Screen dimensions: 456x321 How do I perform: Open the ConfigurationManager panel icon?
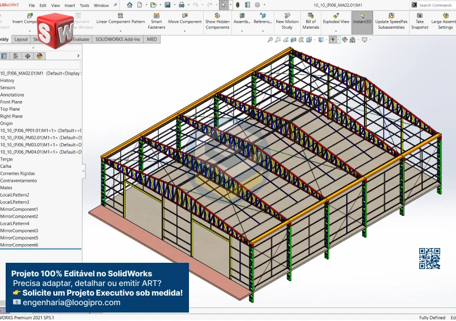[x=15, y=56]
